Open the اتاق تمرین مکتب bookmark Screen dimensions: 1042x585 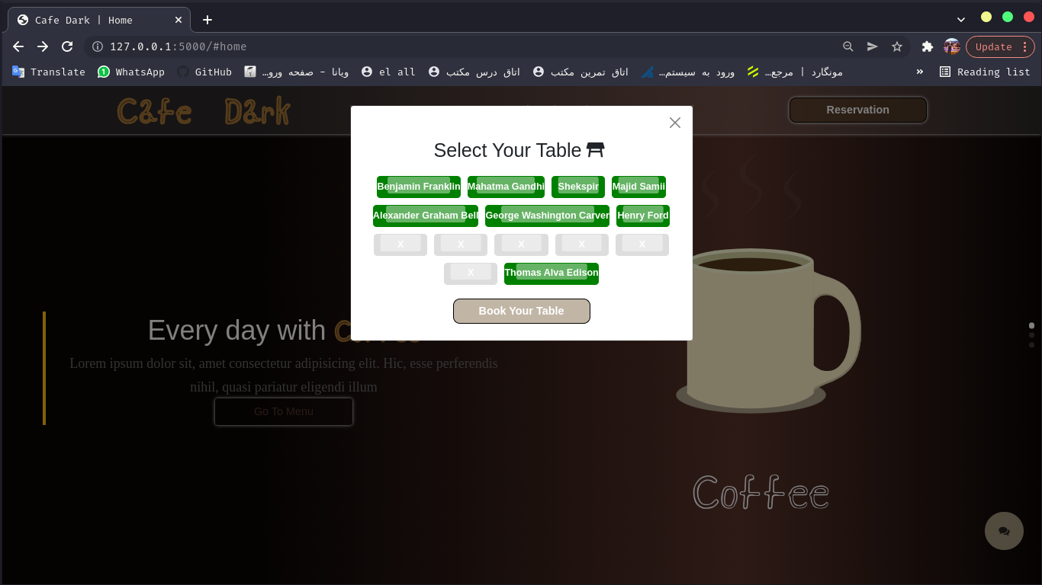[x=581, y=72]
